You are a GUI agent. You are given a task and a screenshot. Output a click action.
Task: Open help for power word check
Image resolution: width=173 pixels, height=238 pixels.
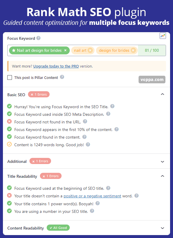point(97,203)
